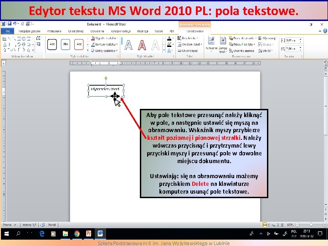This screenshot has height=246, width=328.
Task: Select the Widok ribbon tab
Action: [x=159, y=31]
